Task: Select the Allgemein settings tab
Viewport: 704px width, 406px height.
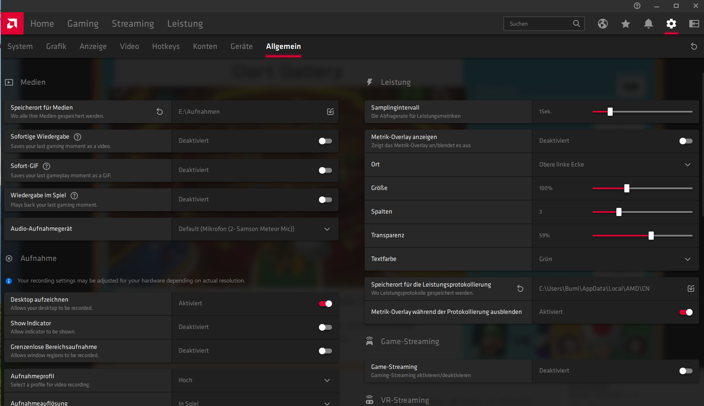Action: (283, 46)
